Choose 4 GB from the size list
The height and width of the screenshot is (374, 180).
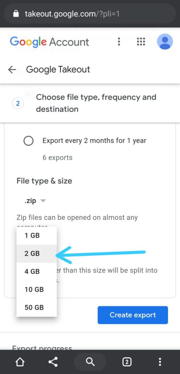tap(37, 271)
